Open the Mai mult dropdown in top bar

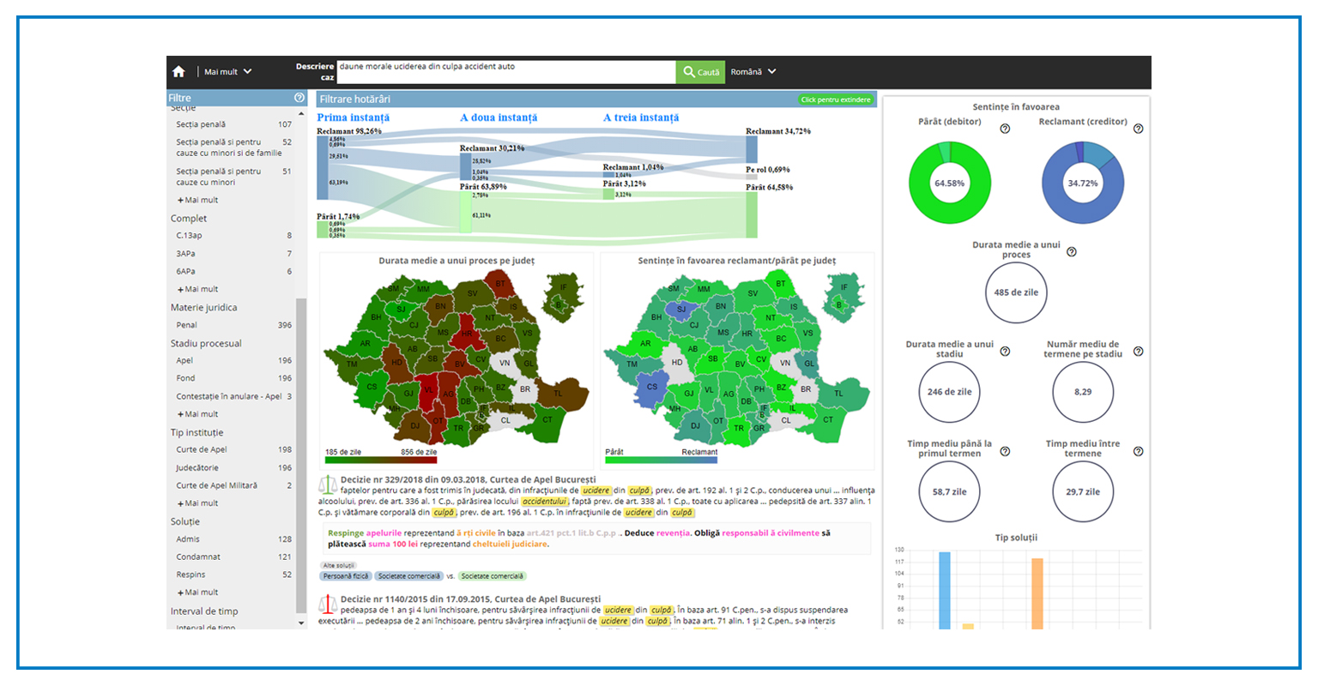click(227, 72)
